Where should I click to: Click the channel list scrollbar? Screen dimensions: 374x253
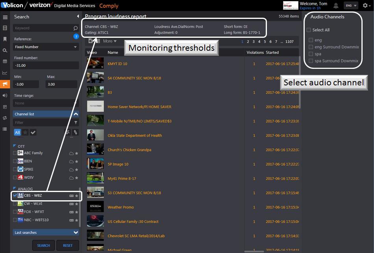coord(80,207)
